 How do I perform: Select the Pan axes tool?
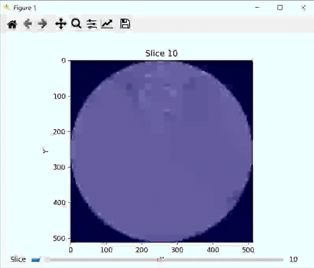[x=61, y=24]
